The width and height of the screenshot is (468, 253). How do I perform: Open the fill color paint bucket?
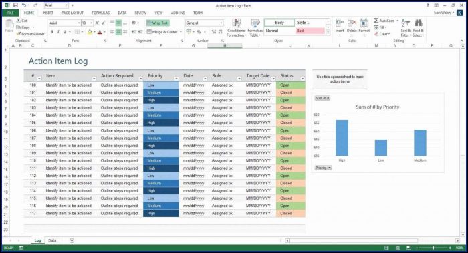pos(90,32)
